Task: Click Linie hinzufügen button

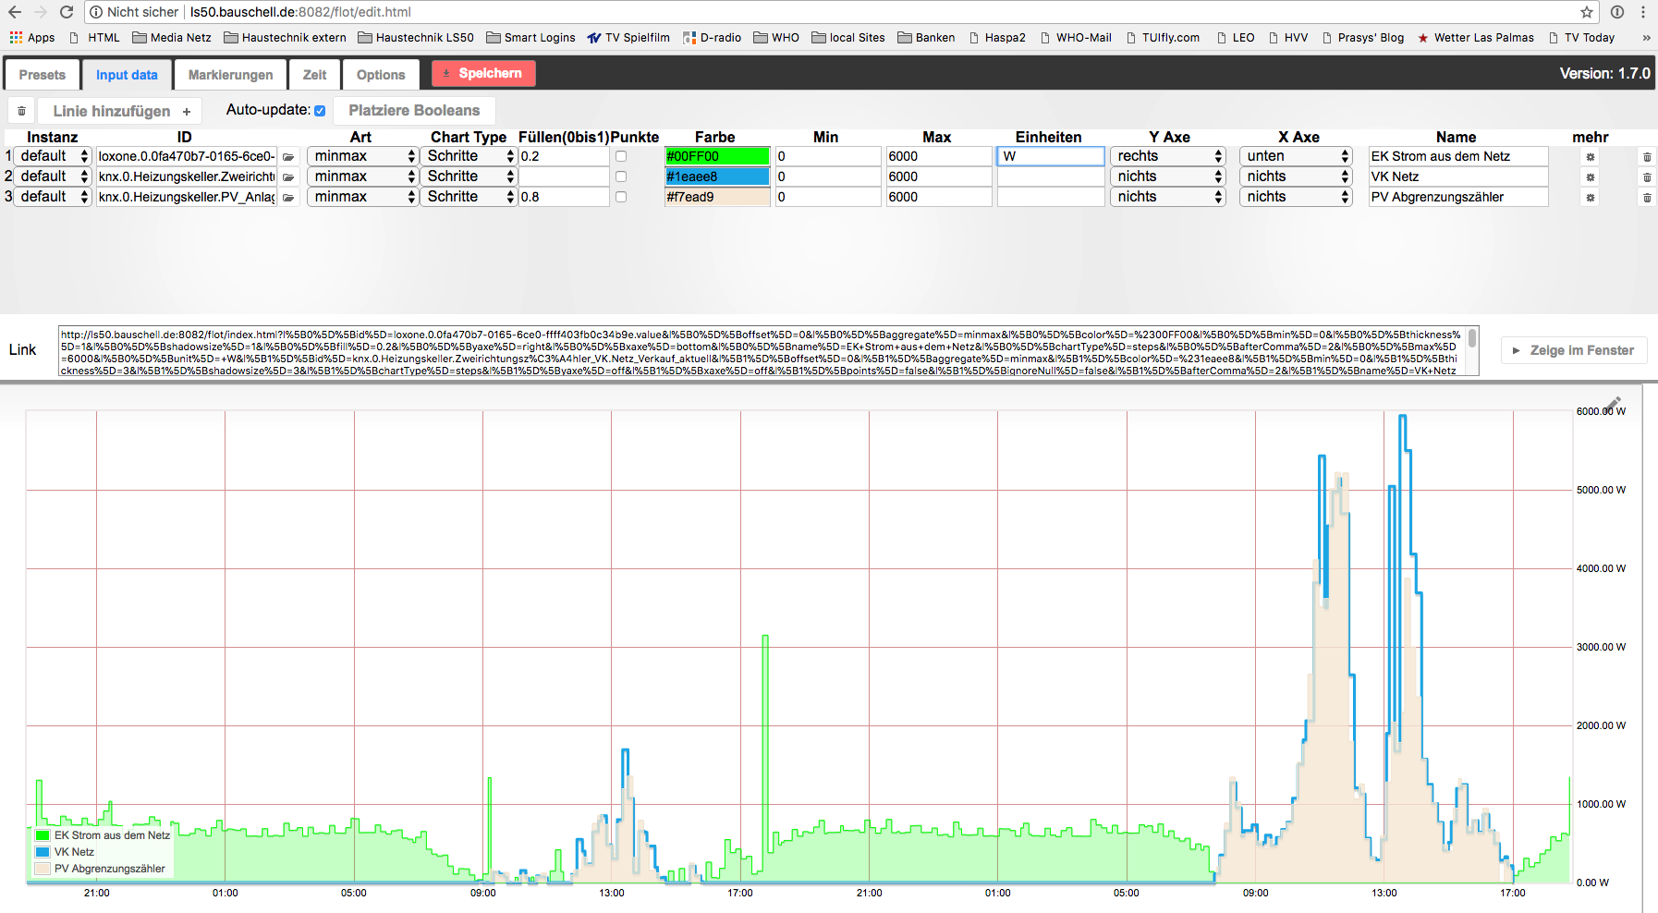Action: click(121, 111)
